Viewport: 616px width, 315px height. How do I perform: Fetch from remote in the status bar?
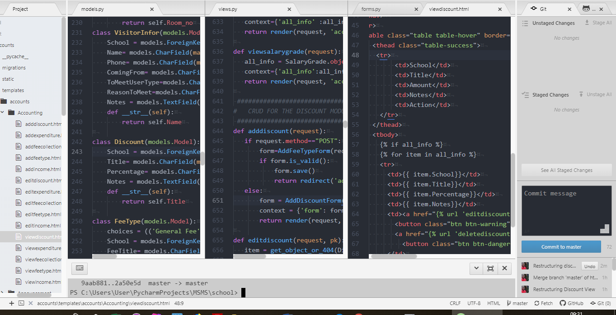[544, 303]
